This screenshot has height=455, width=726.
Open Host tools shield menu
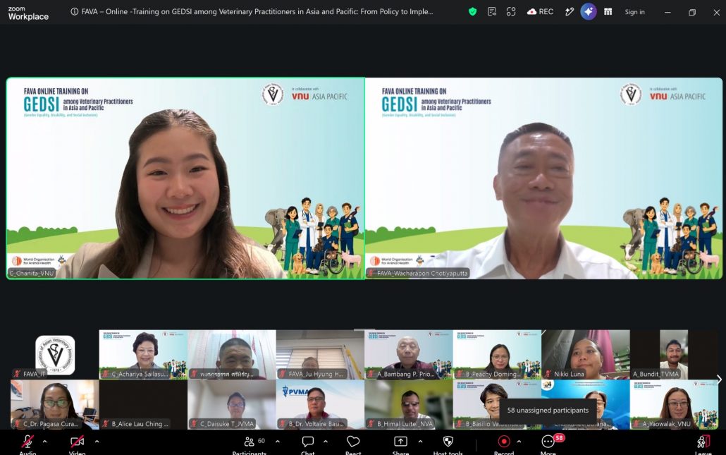tap(448, 444)
